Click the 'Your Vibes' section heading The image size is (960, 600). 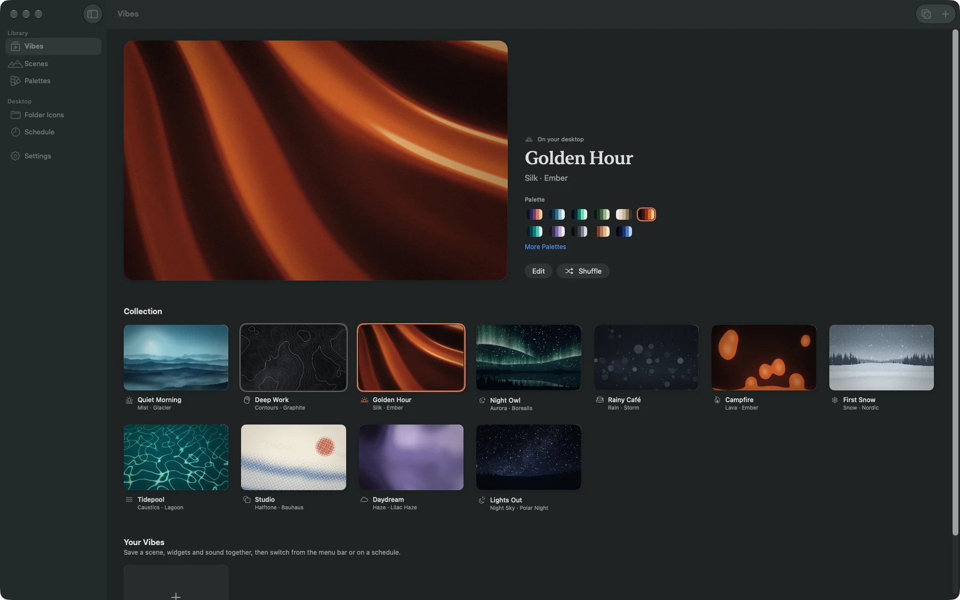[144, 542]
